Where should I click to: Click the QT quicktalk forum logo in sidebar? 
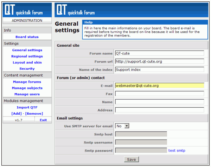click(x=27, y=10)
